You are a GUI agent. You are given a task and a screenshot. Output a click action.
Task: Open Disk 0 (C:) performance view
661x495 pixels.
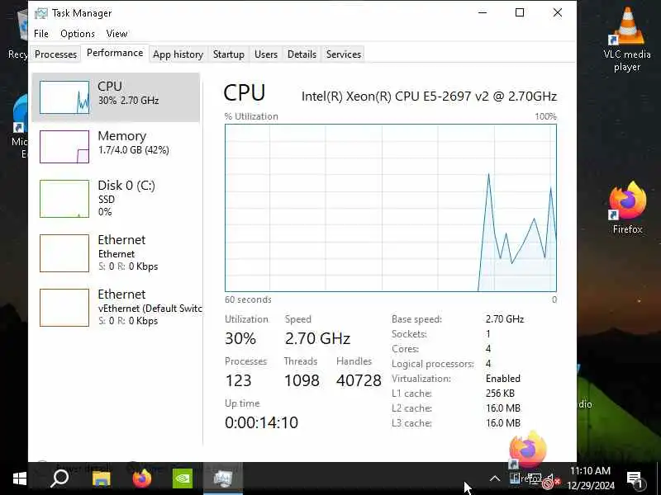[116, 198]
